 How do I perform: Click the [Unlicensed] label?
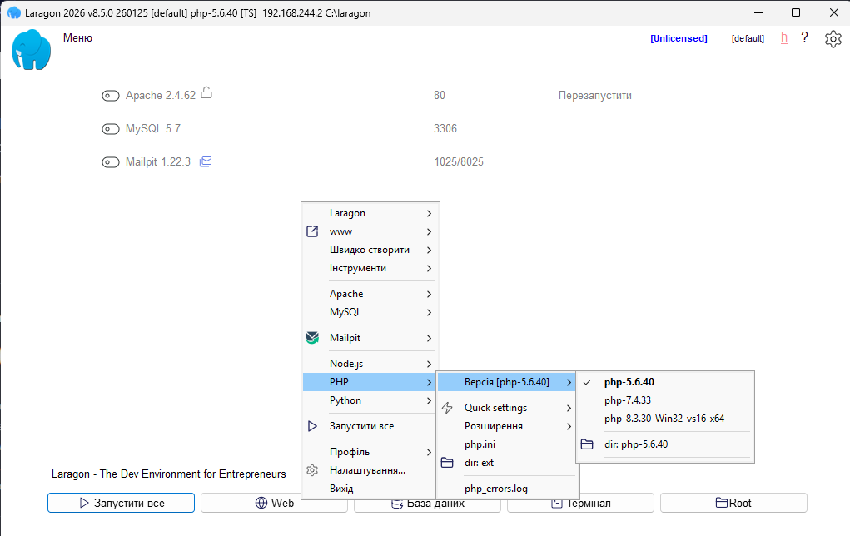pyautogui.click(x=679, y=38)
